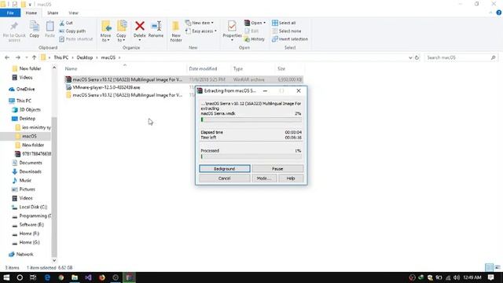503x283 pixels.
Task: Click the Processed total progress bar
Action: [x=251, y=156]
